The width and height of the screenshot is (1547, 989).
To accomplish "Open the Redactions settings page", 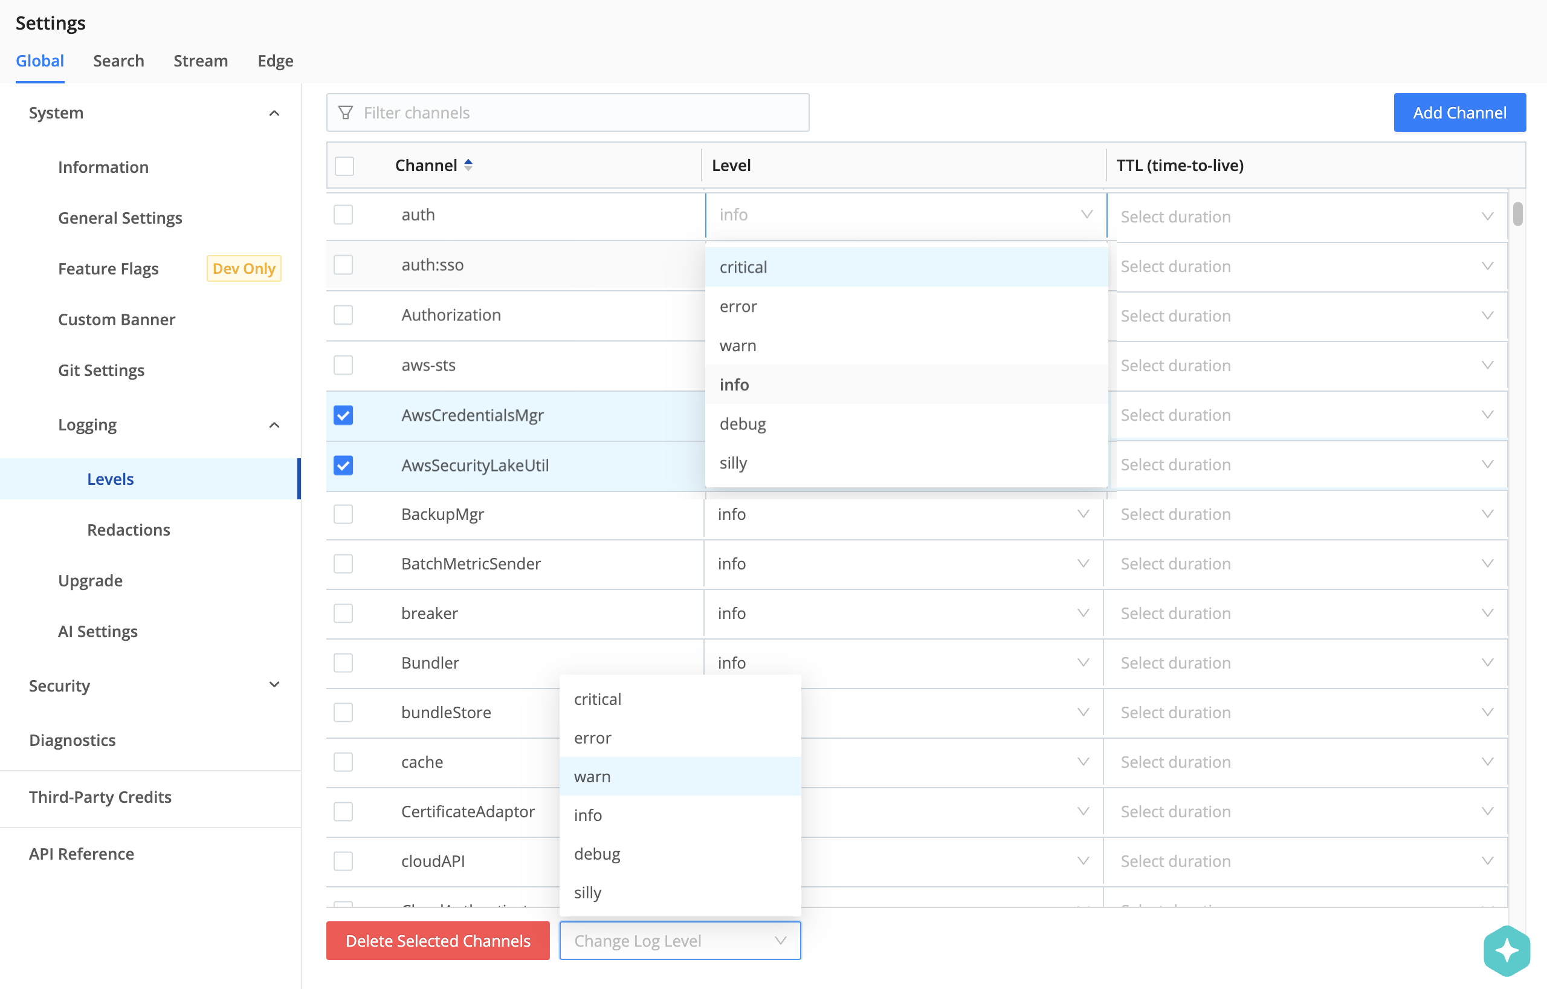I will (x=129, y=530).
